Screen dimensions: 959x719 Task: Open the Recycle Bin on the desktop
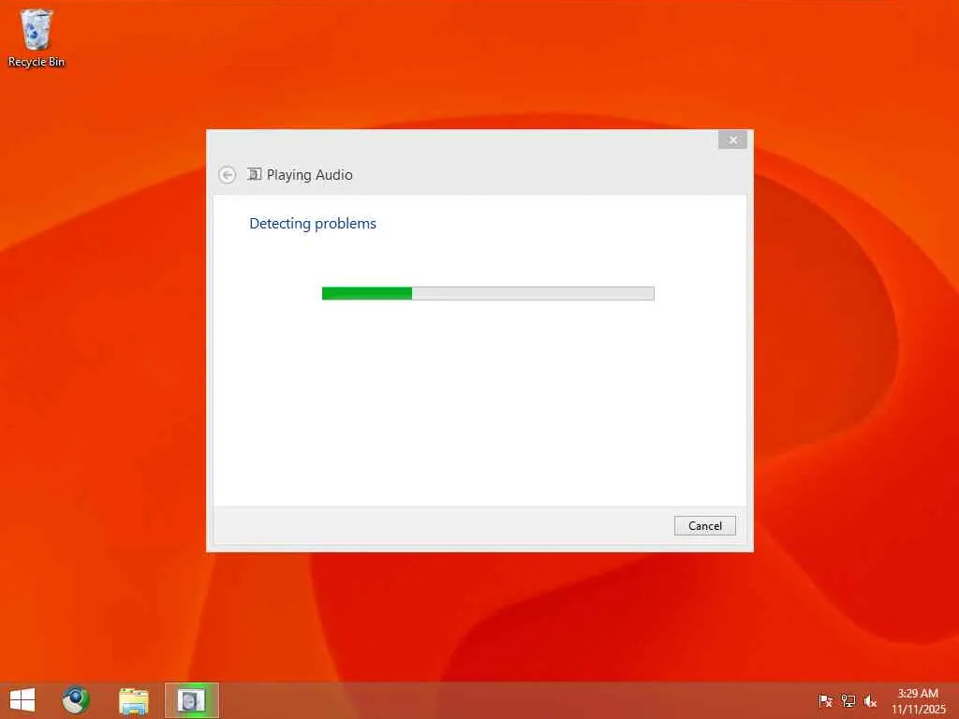coord(37,37)
